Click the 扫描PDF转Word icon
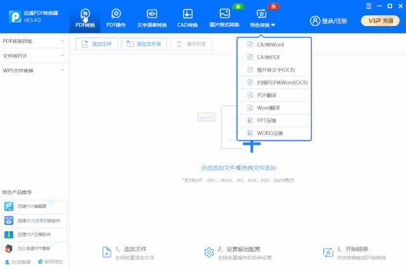This screenshot has height=269, width=406. pos(250,83)
